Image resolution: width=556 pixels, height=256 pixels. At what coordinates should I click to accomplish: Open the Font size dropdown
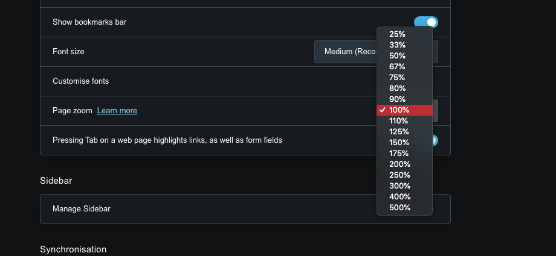coord(344,52)
